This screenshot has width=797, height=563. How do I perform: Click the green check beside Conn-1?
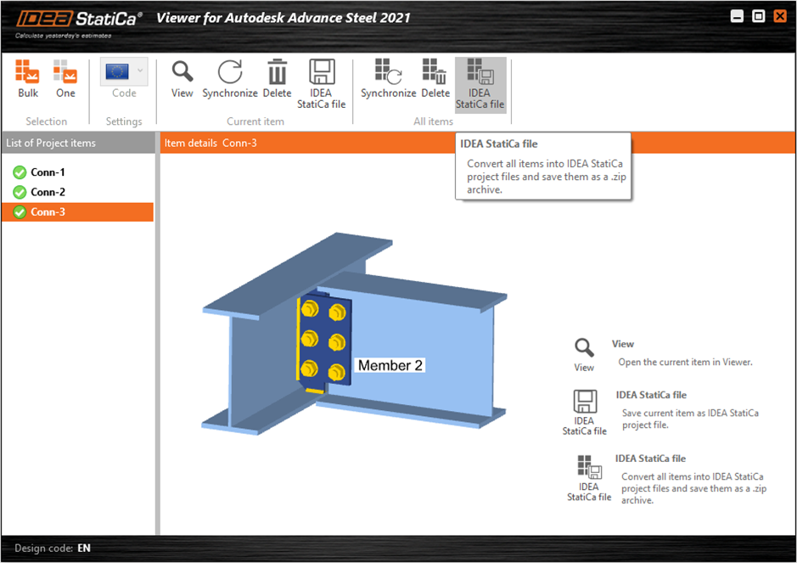19,172
